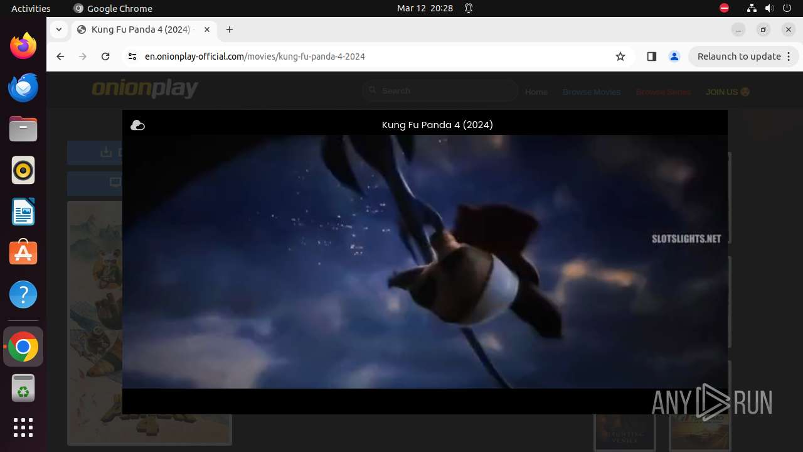Go back to previous page in Chrome

point(60,56)
